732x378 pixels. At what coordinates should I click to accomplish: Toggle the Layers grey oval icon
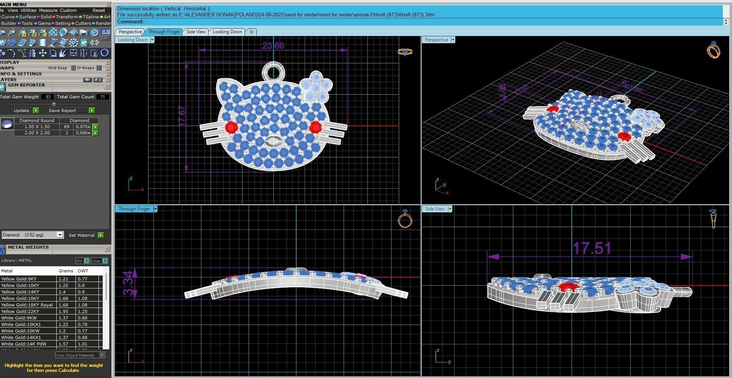coord(88,80)
